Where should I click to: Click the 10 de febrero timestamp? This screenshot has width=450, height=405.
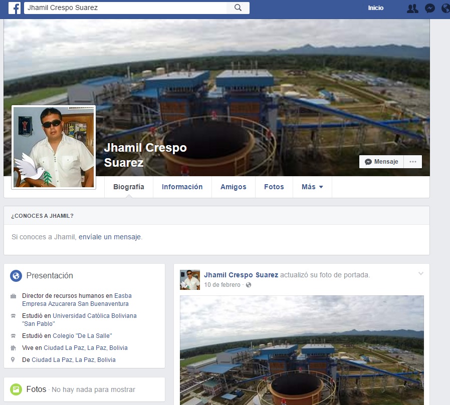pyautogui.click(x=222, y=285)
